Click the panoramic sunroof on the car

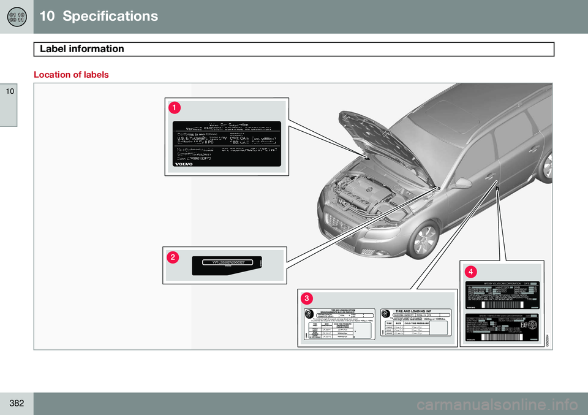click(x=453, y=116)
